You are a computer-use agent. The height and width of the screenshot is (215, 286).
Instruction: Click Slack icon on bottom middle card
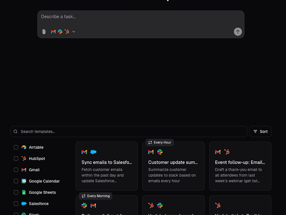[x=160, y=206]
